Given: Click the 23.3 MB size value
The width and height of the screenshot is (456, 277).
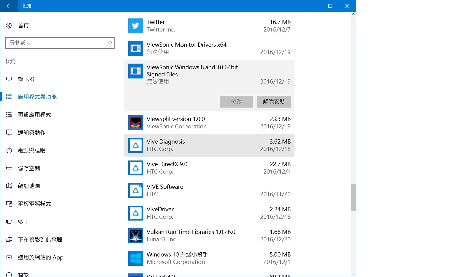Looking at the screenshot, I should [x=280, y=119].
